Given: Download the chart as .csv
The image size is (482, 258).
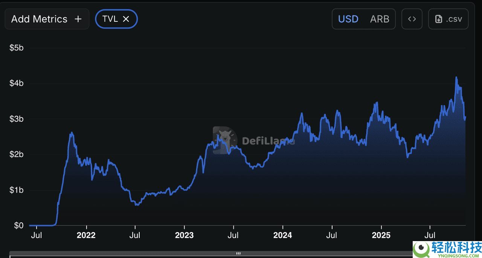Looking at the screenshot, I should click(x=448, y=19).
